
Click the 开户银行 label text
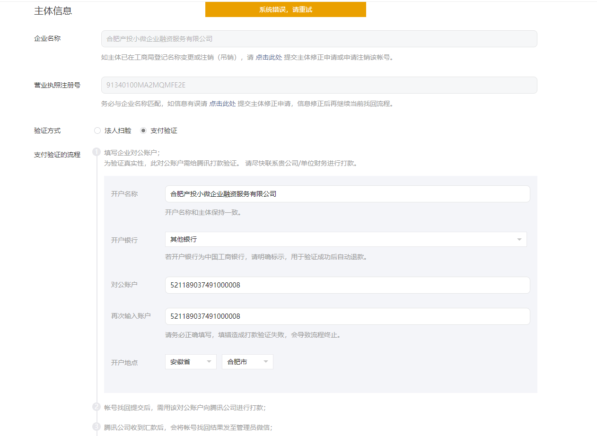point(124,240)
